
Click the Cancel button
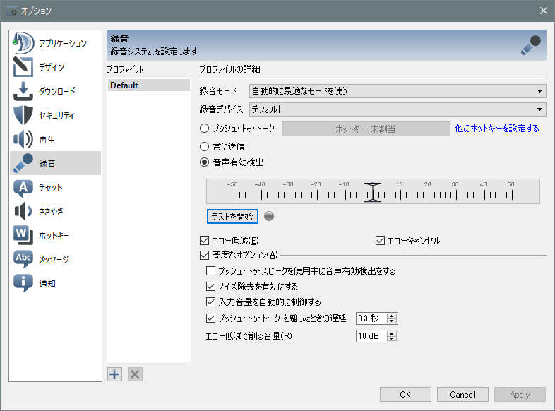[462, 394]
